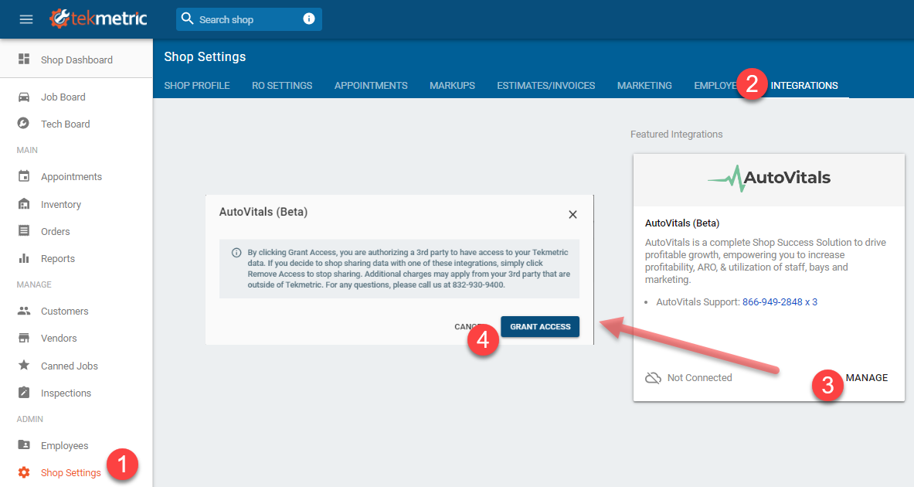Click the Not Connected status text

tap(699, 378)
